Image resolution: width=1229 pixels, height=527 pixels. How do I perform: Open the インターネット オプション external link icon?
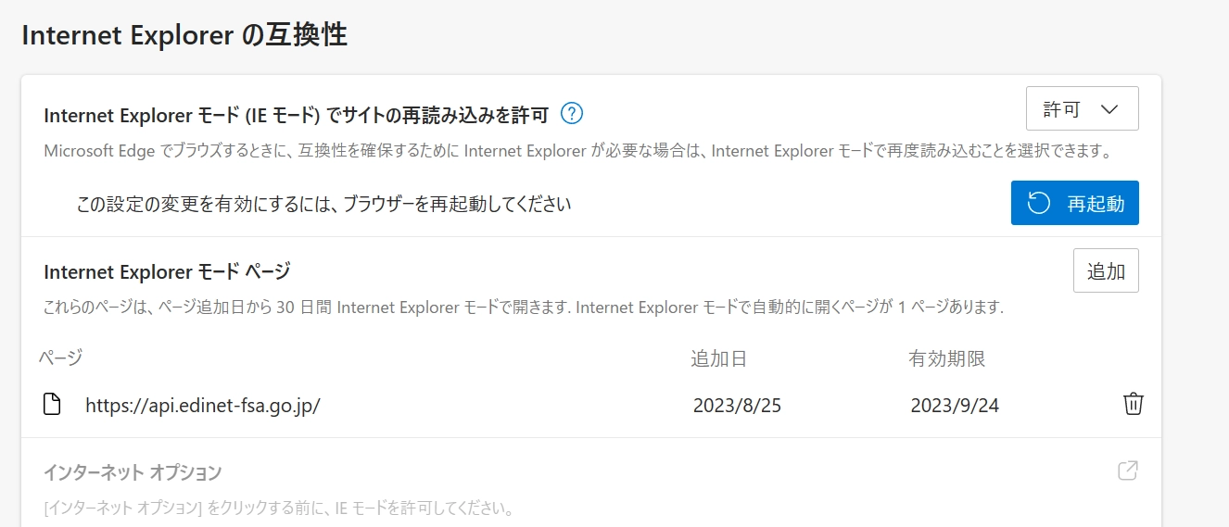1127,471
